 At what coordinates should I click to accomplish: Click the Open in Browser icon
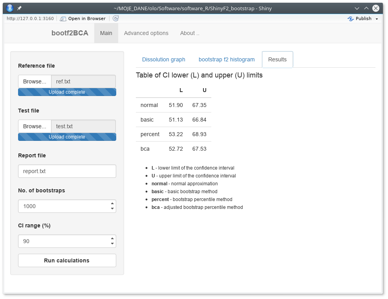[x=63, y=18]
